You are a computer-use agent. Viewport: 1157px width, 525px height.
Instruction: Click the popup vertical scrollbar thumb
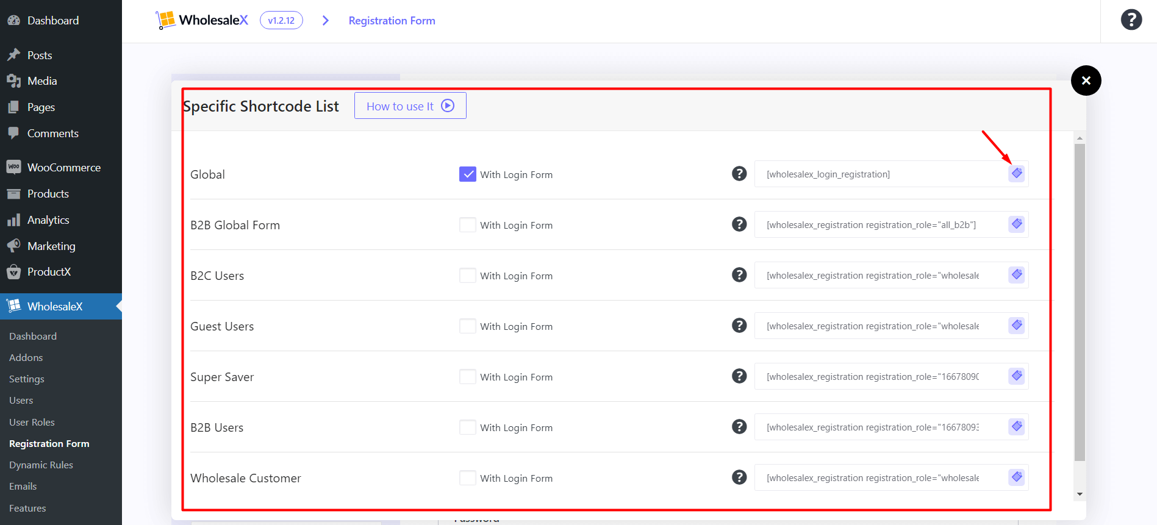point(1080,302)
